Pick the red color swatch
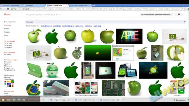 [5, 82]
